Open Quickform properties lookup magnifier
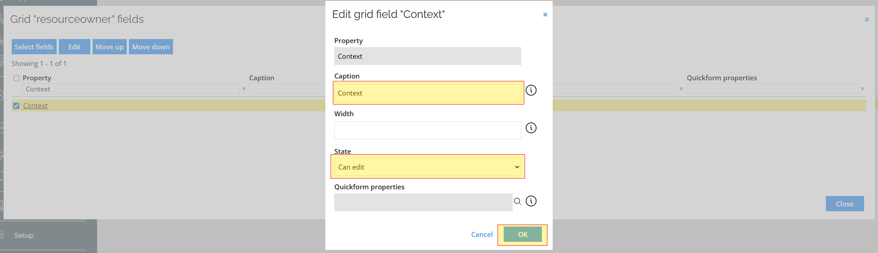The width and height of the screenshot is (878, 253). [x=518, y=201]
